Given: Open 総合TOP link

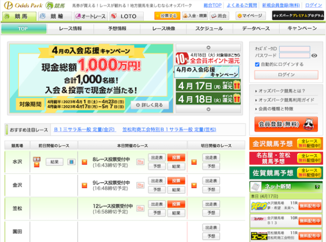Looking at the screenshot, I should pyautogui.click(x=212, y=5).
